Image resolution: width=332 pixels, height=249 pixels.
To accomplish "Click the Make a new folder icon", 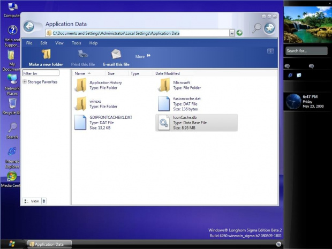I will (x=46, y=54).
